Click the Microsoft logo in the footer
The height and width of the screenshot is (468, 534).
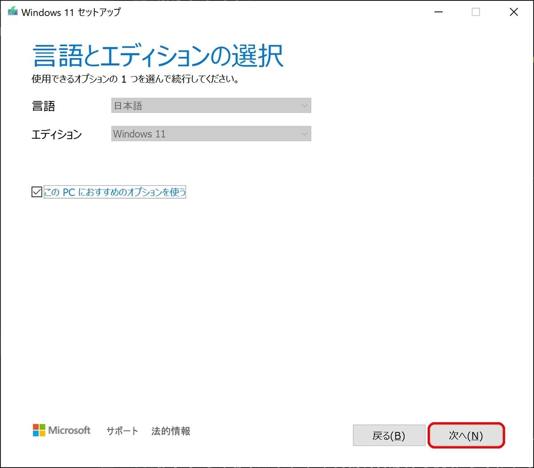(x=61, y=430)
